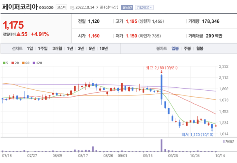237x163 pixels.
Task: Click the green 5-day average legend swatch
Action: pos(4,63)
